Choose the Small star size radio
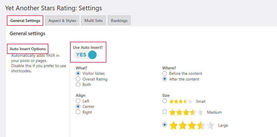The height and width of the screenshot is (137, 277). pyautogui.click(x=164, y=101)
